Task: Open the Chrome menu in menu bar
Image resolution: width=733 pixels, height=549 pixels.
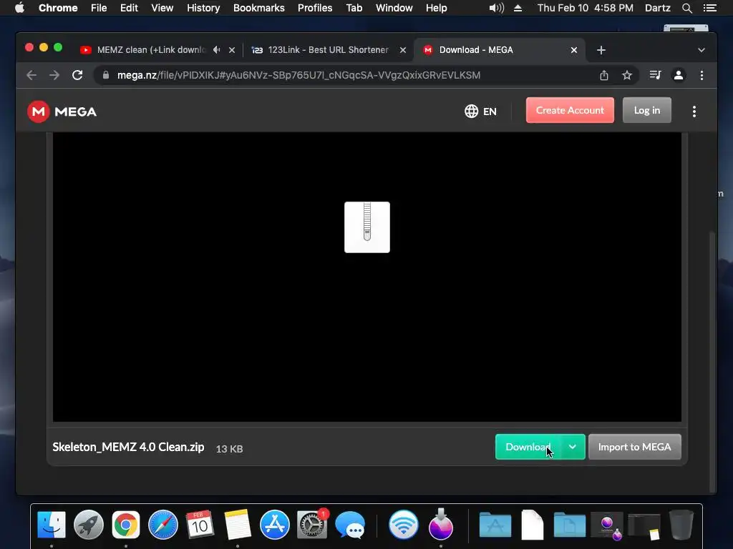Action: (x=58, y=8)
